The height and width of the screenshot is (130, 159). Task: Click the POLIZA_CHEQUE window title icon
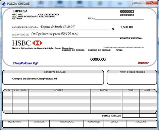[4, 4]
